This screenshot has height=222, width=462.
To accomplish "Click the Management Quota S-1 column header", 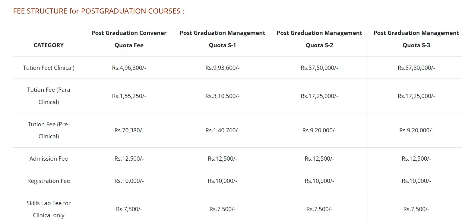I will 223,39.
